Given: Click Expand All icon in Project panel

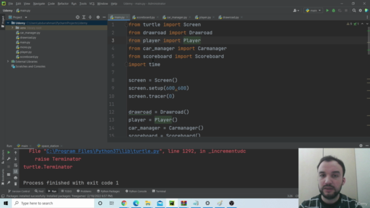Looking at the screenshot, I should click(x=84, y=17).
